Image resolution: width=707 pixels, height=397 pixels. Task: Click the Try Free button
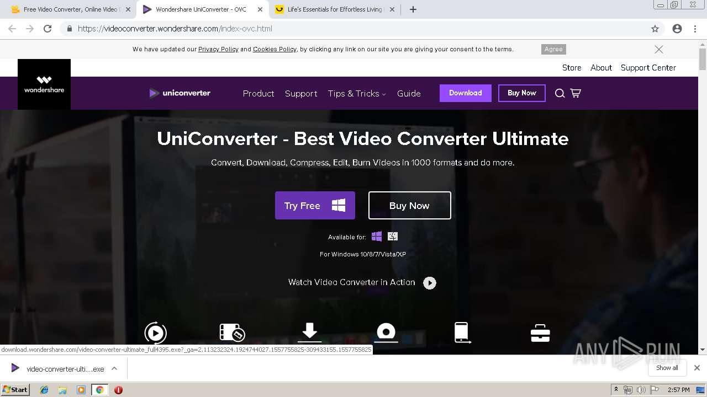tap(315, 206)
